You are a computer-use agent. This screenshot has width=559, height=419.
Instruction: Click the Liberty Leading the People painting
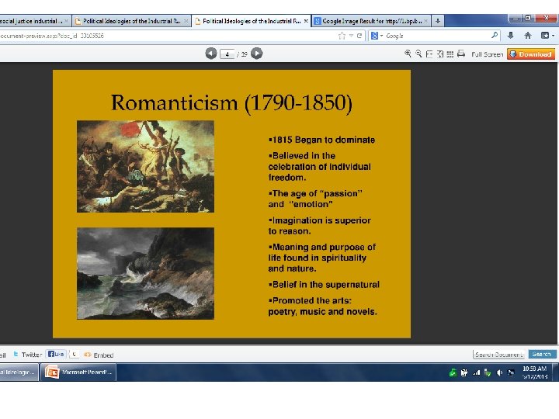(145, 166)
